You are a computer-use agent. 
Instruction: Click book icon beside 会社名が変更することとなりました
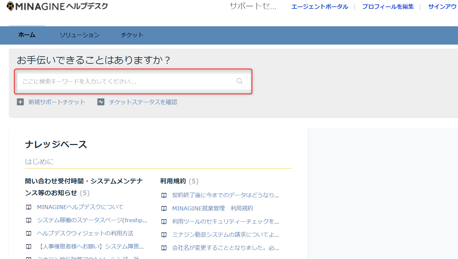click(x=164, y=248)
